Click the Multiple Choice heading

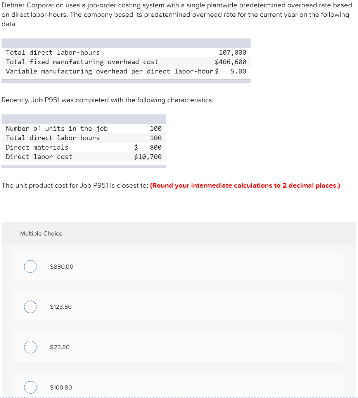(41, 234)
